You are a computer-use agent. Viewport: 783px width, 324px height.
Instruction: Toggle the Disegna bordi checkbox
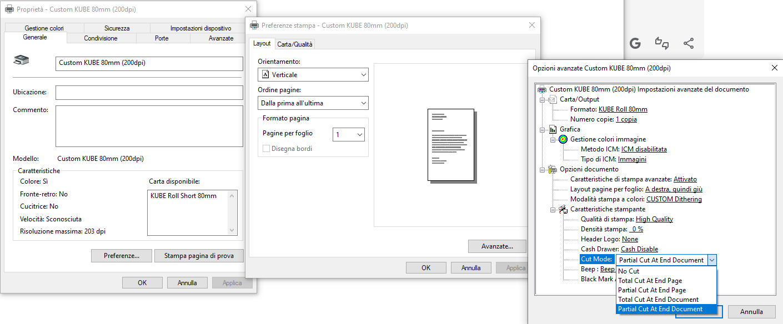(x=267, y=149)
